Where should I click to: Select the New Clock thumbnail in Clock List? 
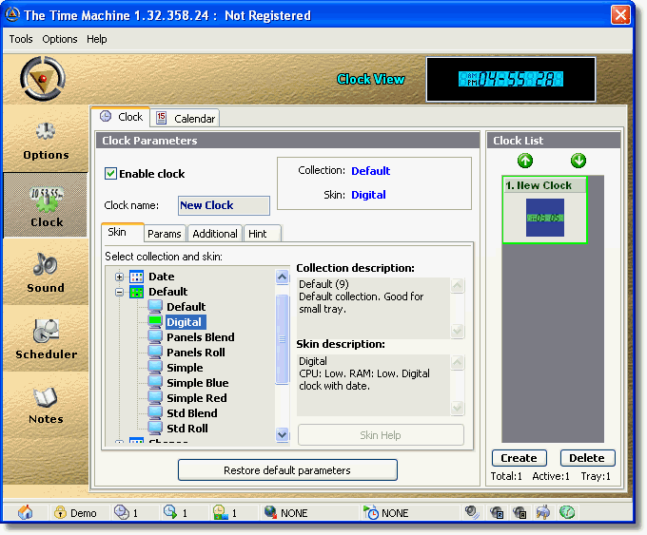pos(544,210)
